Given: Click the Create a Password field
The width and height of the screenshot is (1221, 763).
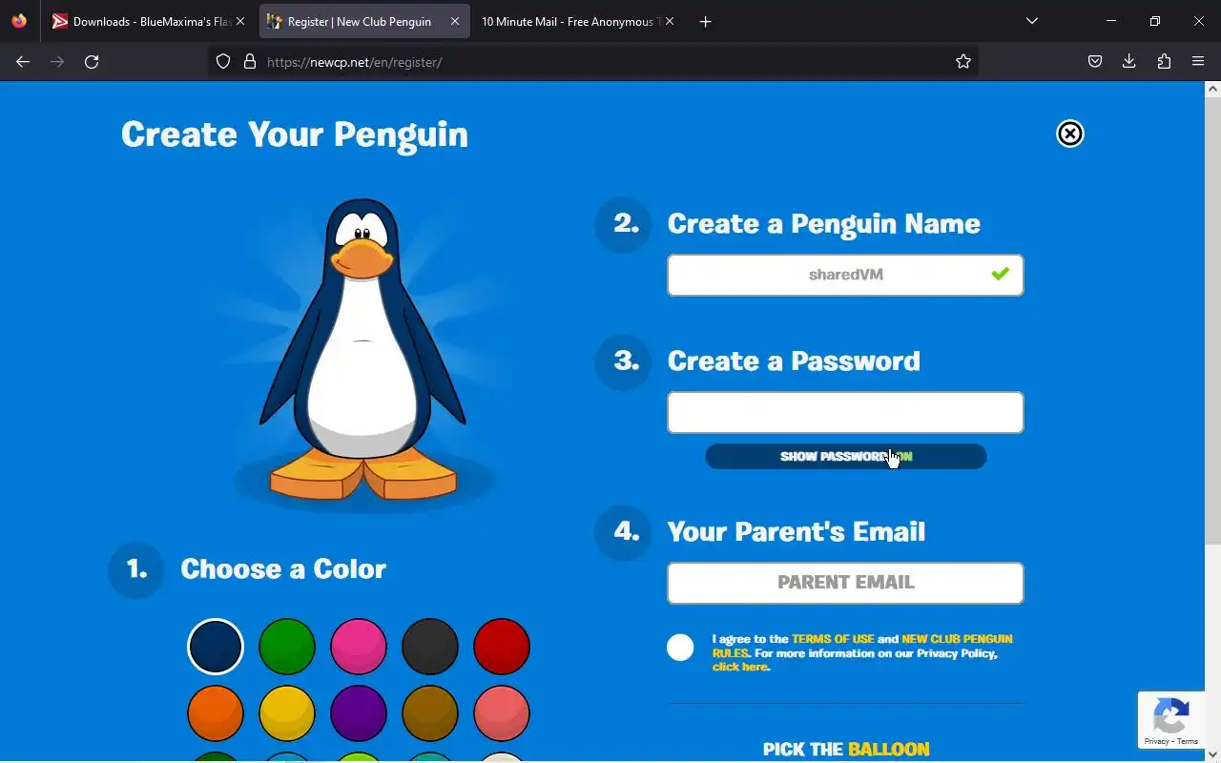Looking at the screenshot, I should pyautogui.click(x=845, y=412).
